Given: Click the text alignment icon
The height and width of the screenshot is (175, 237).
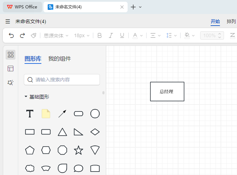Looking at the screenshot, I should click(153, 35).
